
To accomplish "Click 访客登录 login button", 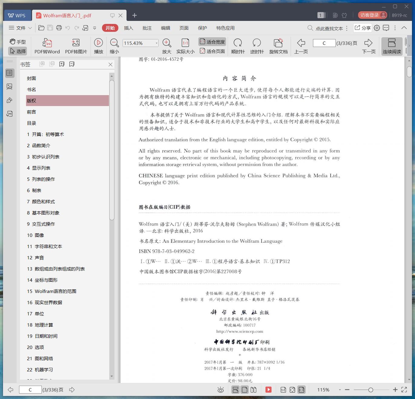I will tap(372, 15).
